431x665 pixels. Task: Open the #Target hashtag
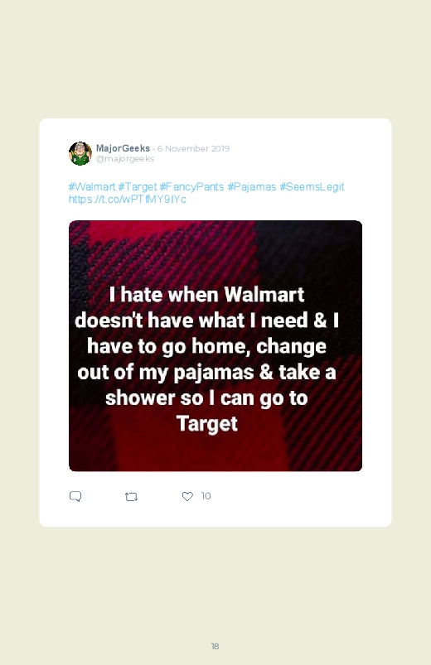138,186
